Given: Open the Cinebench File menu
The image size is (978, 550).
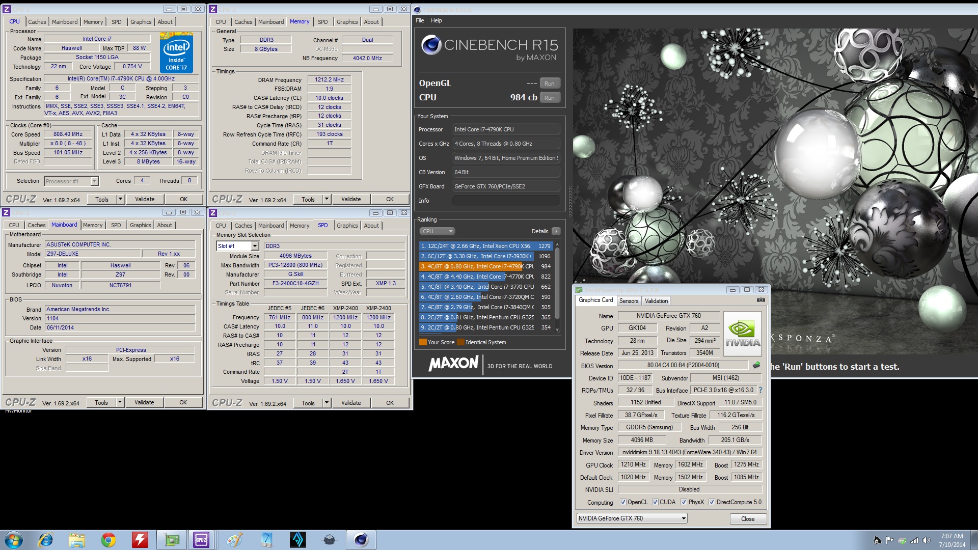Looking at the screenshot, I should (420, 20).
